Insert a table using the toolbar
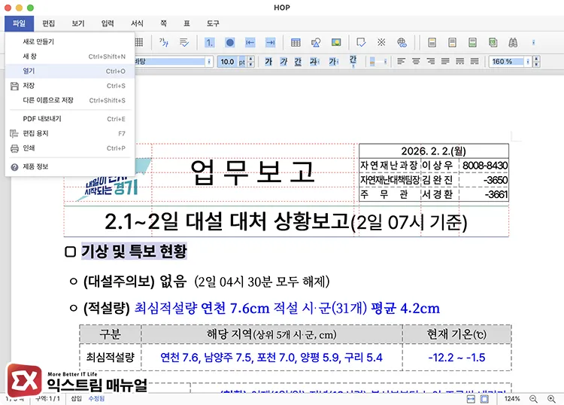Viewport: 564px width, 405px height. [x=296, y=42]
